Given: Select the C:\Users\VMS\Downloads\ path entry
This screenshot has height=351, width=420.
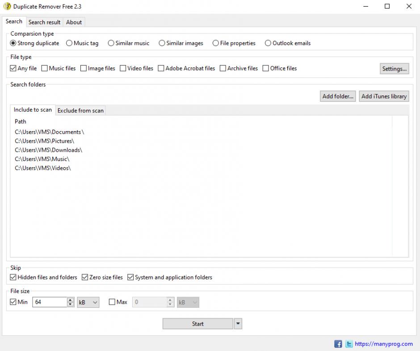Looking at the screenshot, I should [x=48, y=150].
